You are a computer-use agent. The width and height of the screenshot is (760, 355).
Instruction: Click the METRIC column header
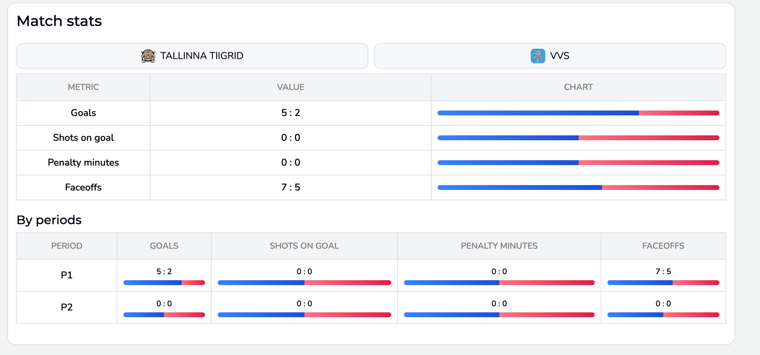(x=83, y=87)
